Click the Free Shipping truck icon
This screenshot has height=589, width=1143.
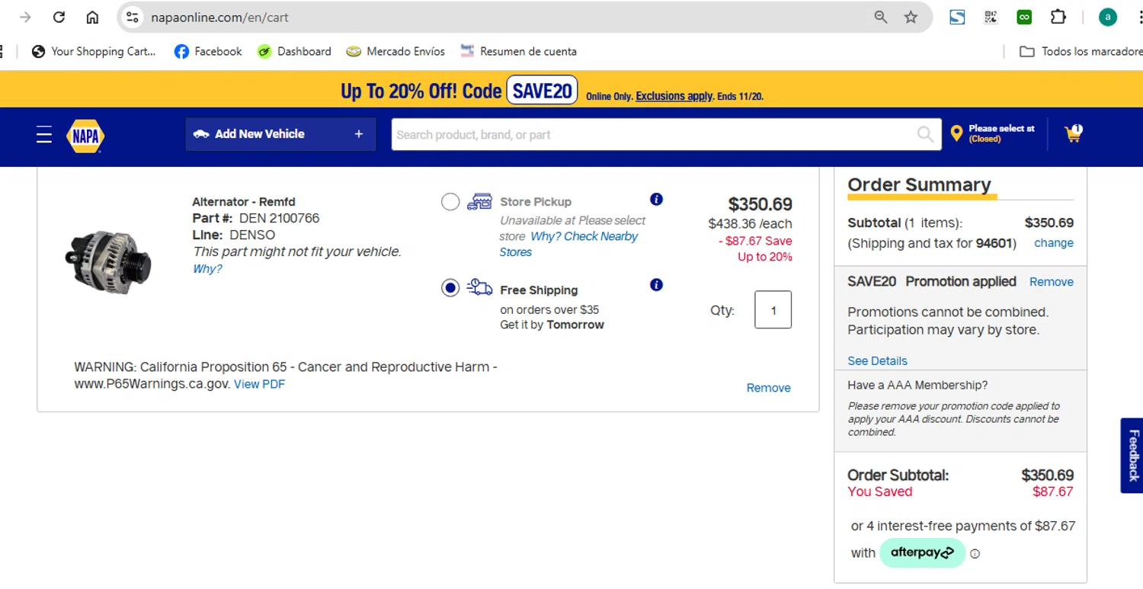[x=479, y=287]
